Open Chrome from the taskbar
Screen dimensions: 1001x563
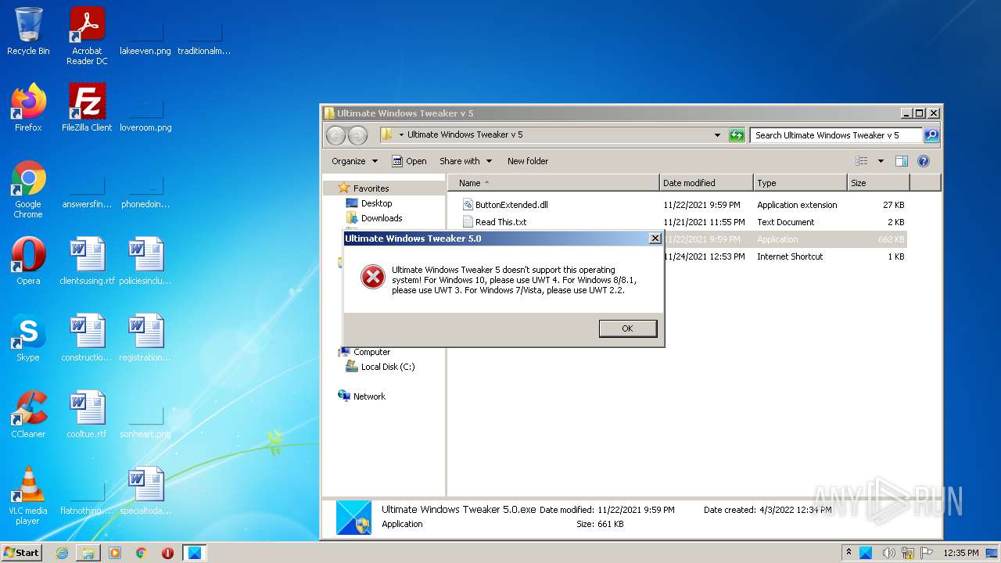(142, 553)
